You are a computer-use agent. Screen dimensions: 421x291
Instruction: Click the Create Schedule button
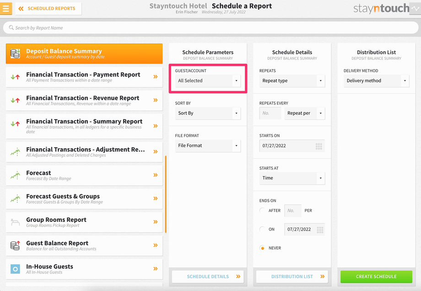(377, 276)
